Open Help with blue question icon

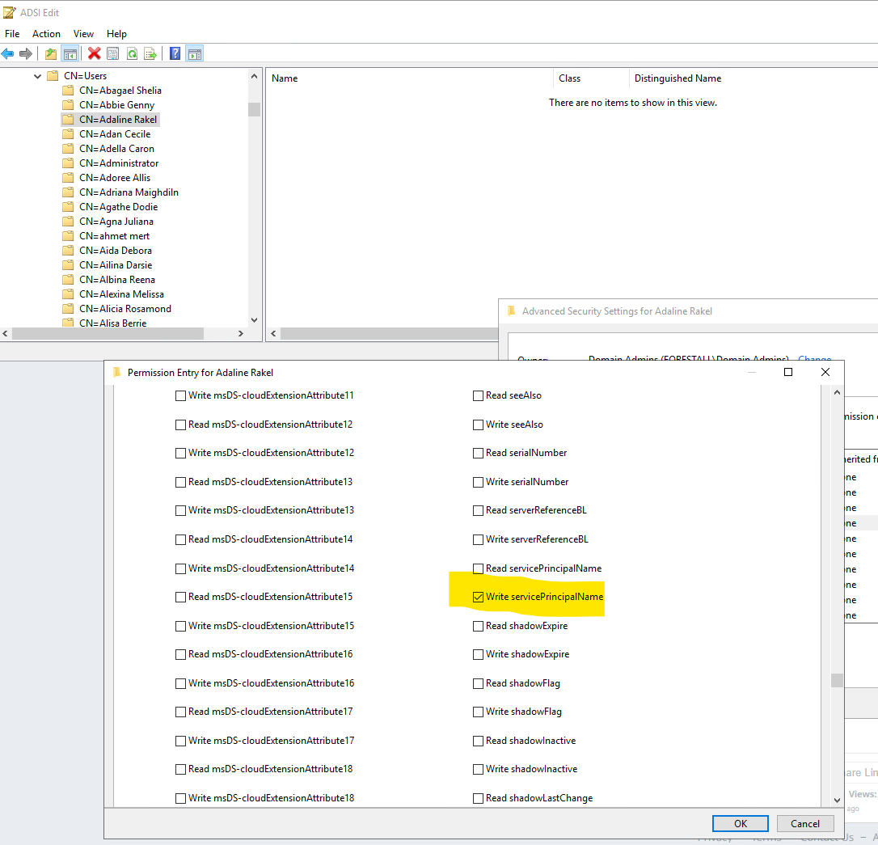coord(175,54)
